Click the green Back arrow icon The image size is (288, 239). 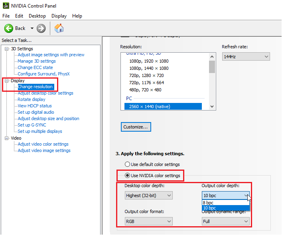(x=9, y=28)
